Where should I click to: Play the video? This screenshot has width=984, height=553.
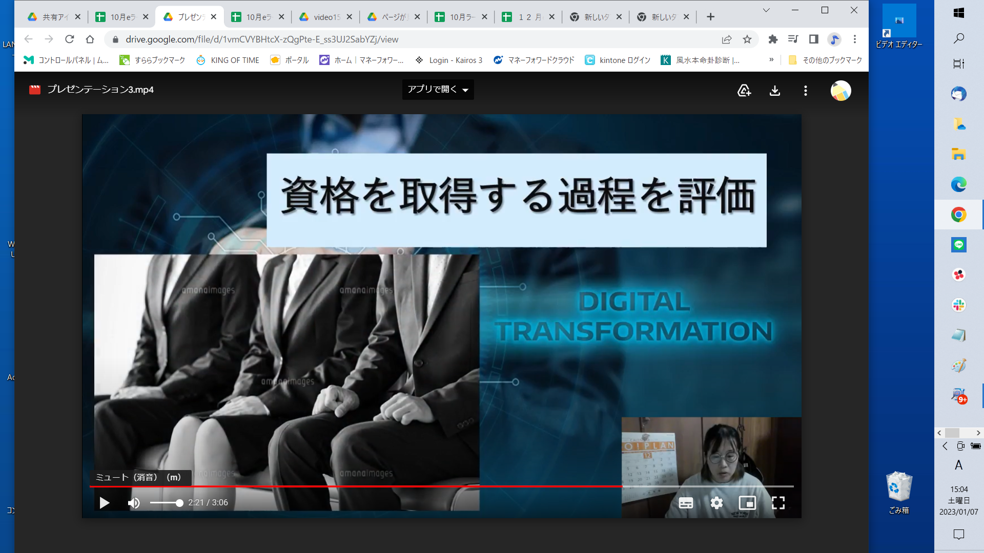coord(105,503)
